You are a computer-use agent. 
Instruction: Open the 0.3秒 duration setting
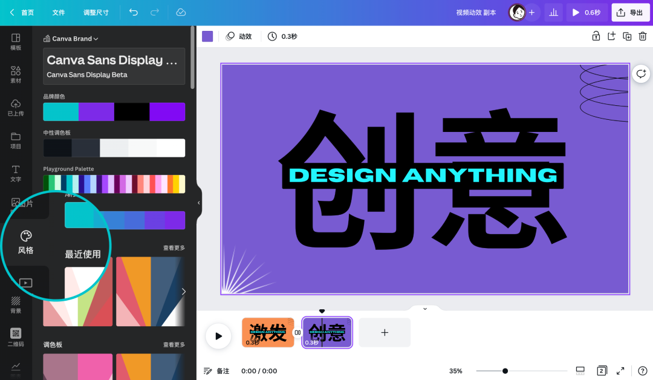coord(282,36)
